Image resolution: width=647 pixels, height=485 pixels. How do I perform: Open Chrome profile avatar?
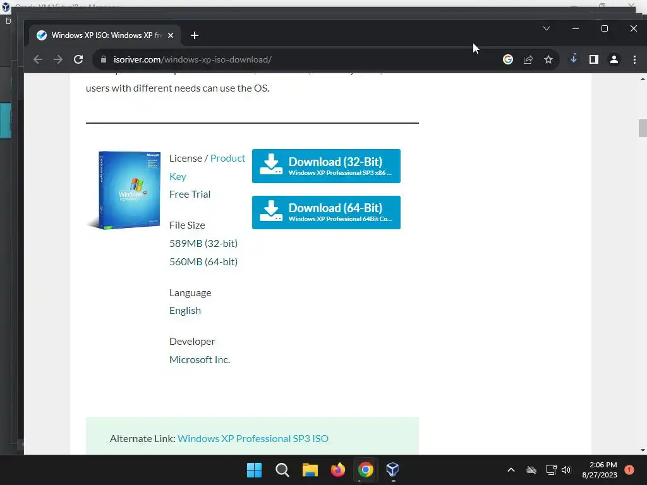(614, 59)
